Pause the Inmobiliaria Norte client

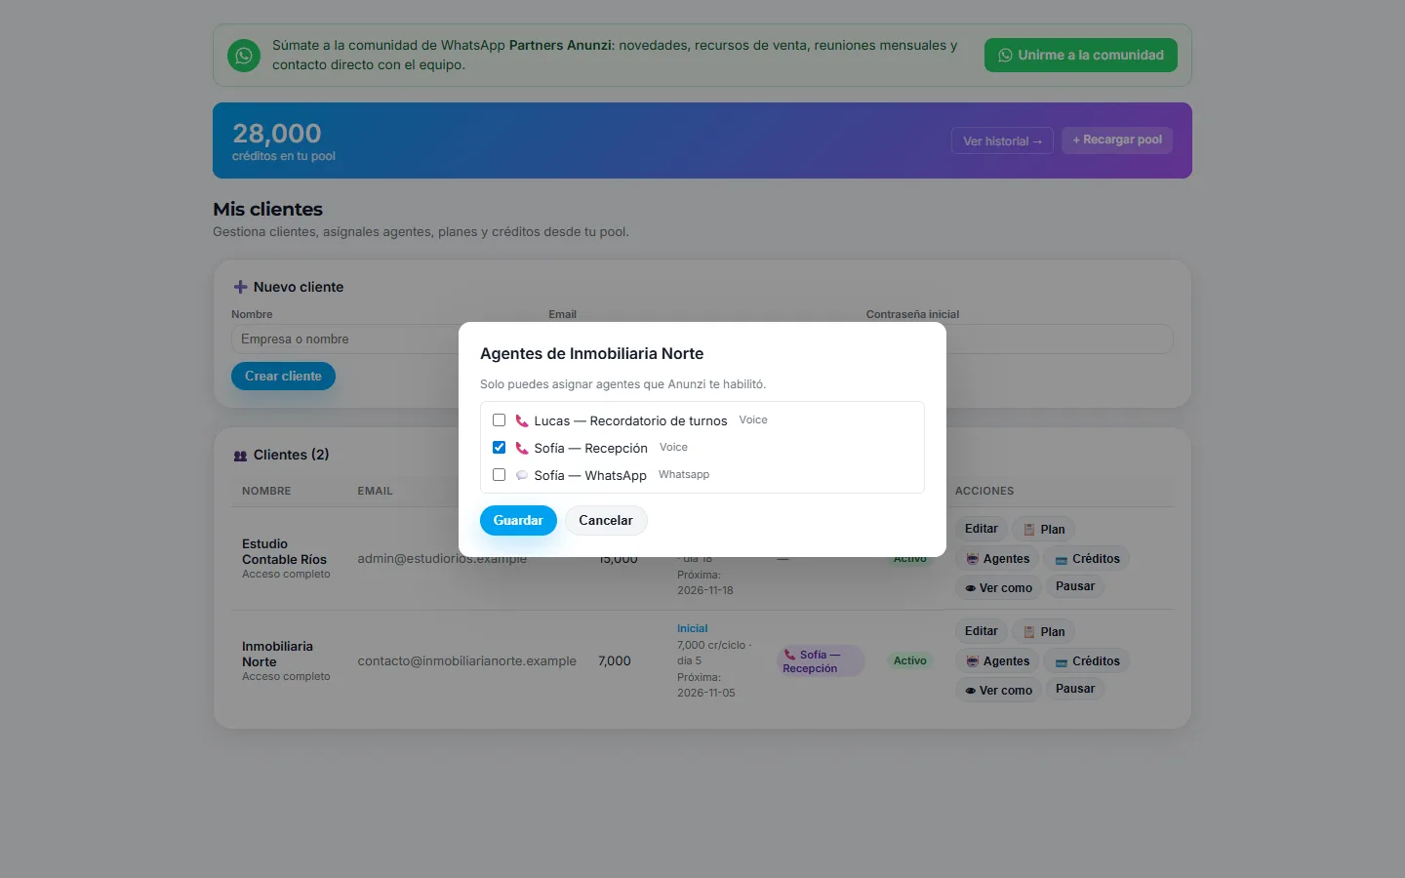tap(1075, 689)
